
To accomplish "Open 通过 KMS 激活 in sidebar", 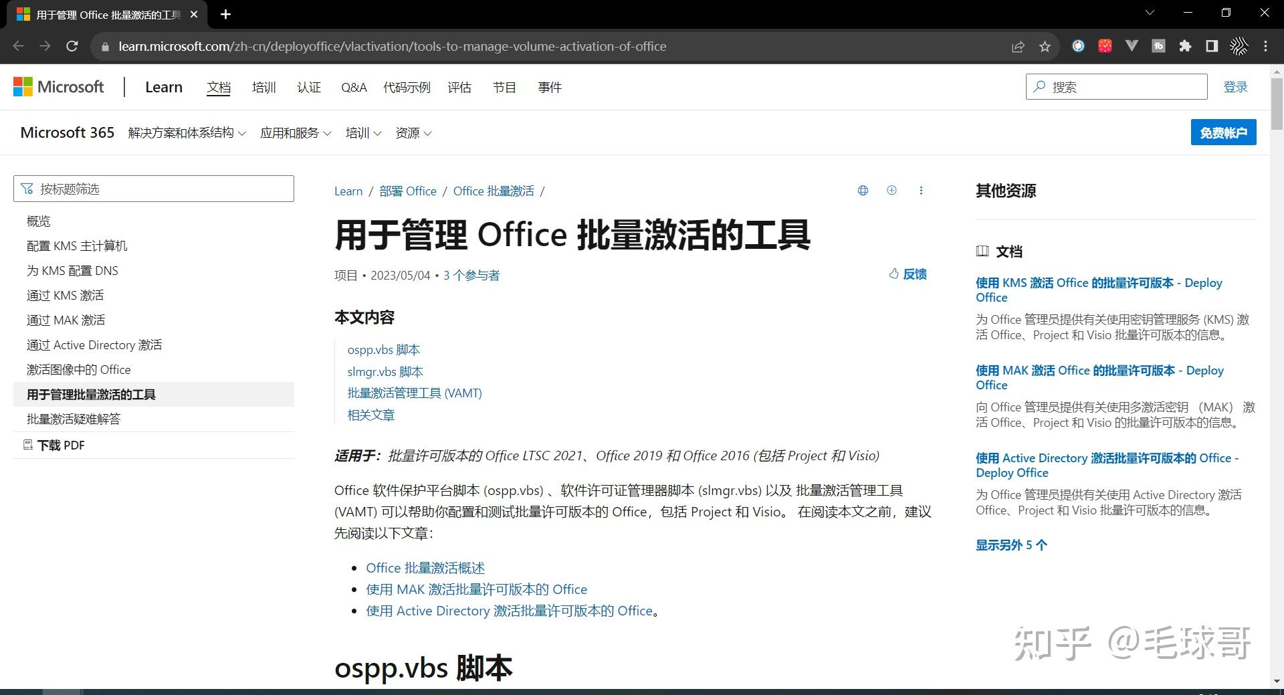I will click(x=65, y=296).
